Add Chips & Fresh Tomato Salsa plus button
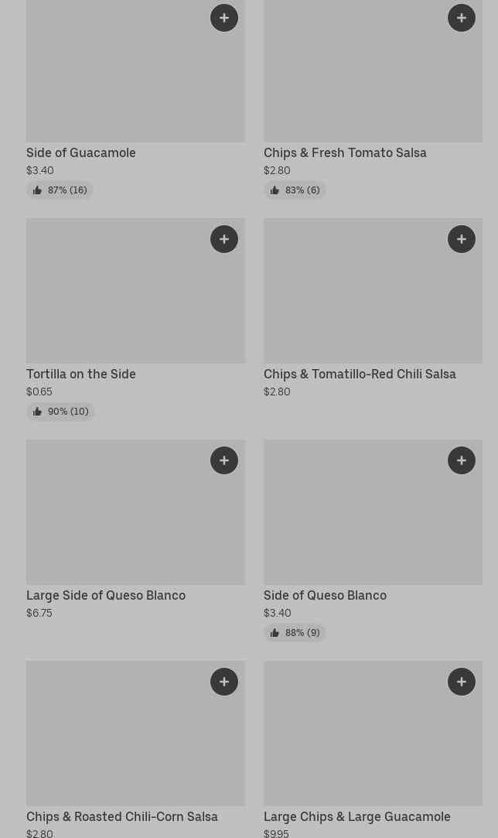 (x=462, y=18)
